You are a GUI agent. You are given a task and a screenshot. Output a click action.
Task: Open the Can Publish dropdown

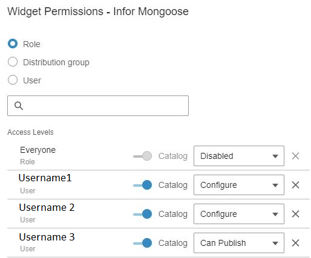click(239, 243)
